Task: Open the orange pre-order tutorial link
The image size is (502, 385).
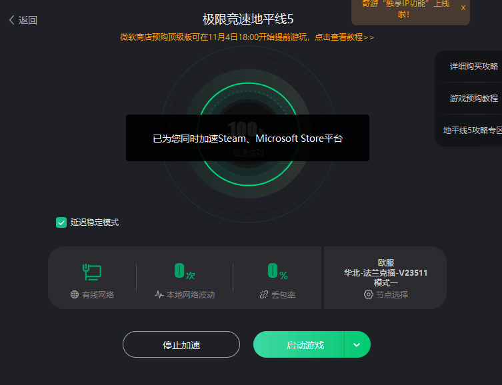Action: coord(247,37)
